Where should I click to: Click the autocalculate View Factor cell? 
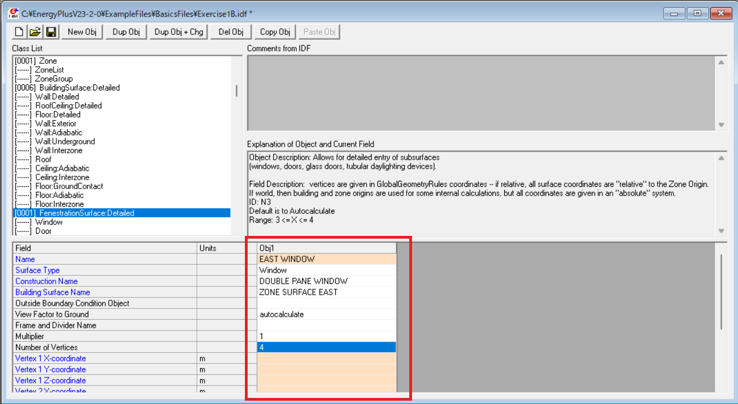pyautogui.click(x=327, y=314)
